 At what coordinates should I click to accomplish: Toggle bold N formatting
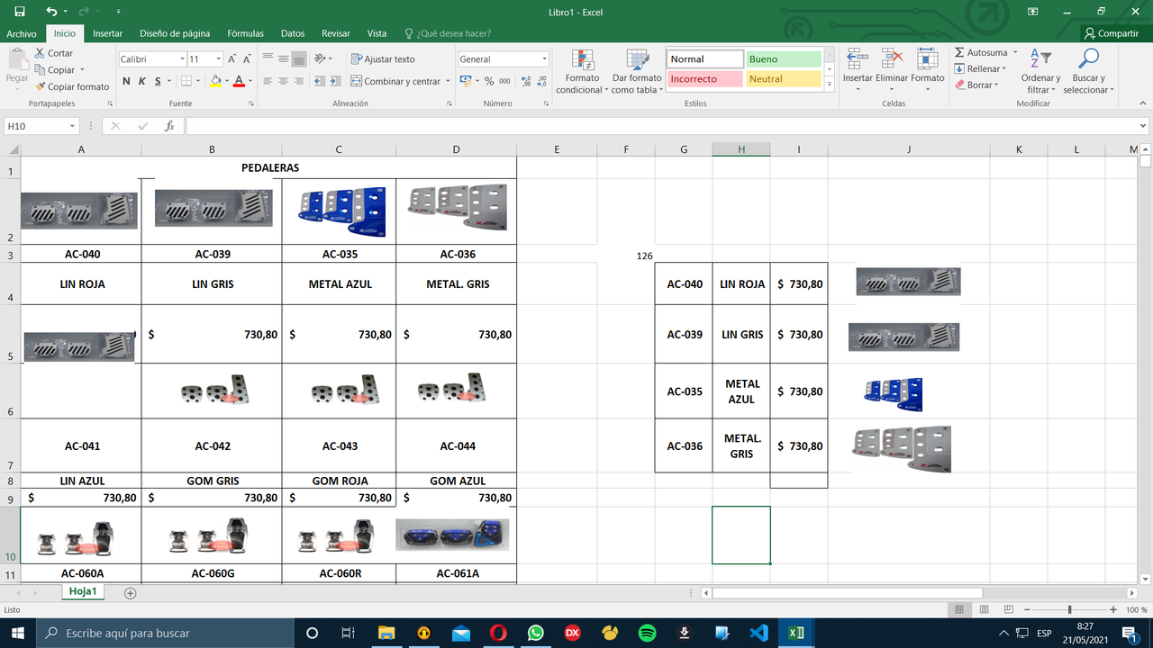coord(127,81)
